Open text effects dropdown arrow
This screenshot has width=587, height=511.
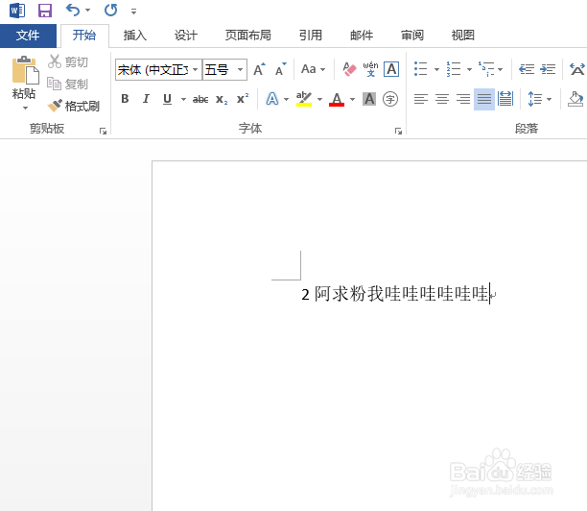click(x=287, y=99)
